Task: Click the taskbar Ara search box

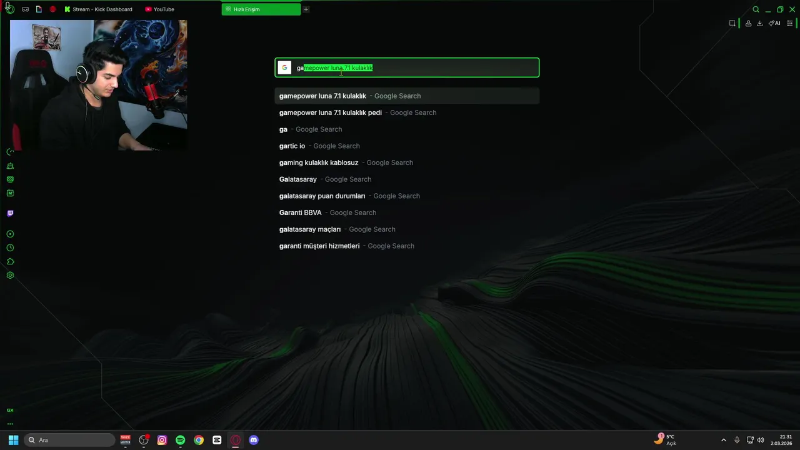Action: click(69, 440)
